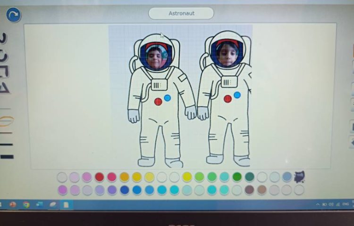Open Firefox from the taskbar
Viewport: 354px width, 226px height.
click(13, 205)
